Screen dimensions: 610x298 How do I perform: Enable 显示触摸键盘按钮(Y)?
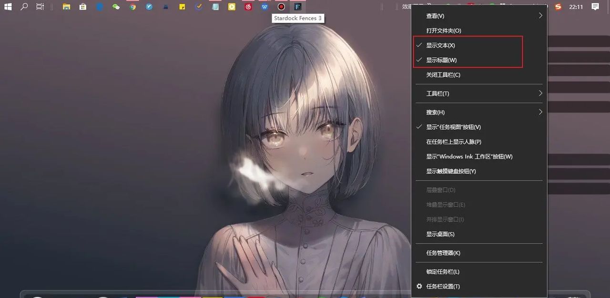(x=479, y=171)
